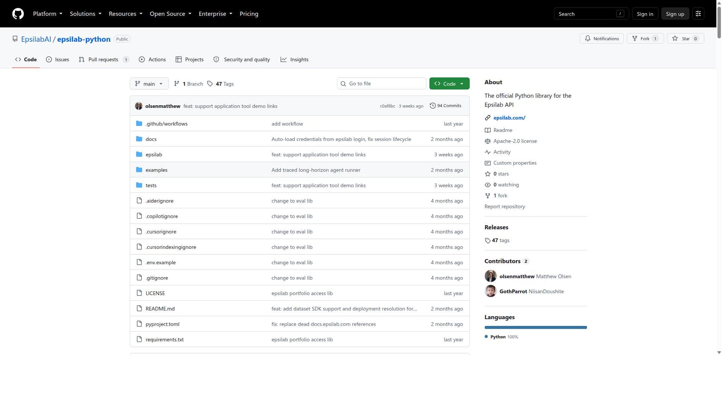Click the examples folder icon
The image size is (722, 406).
pos(139,170)
